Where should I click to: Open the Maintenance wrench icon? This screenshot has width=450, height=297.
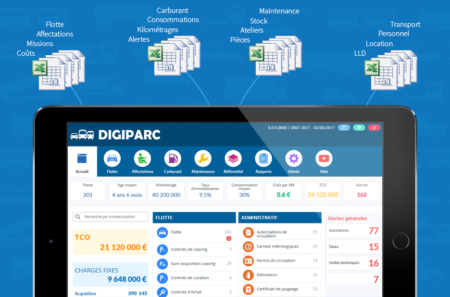[203, 159]
